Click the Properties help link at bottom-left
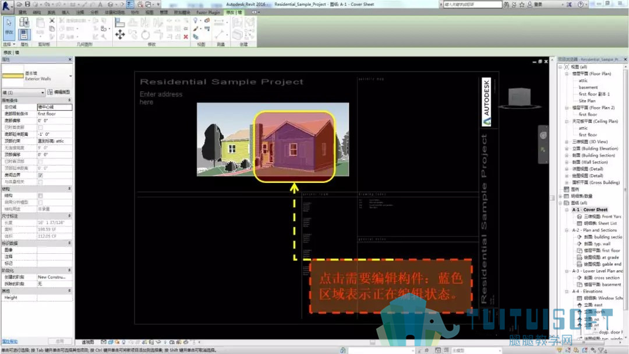 click(10, 342)
